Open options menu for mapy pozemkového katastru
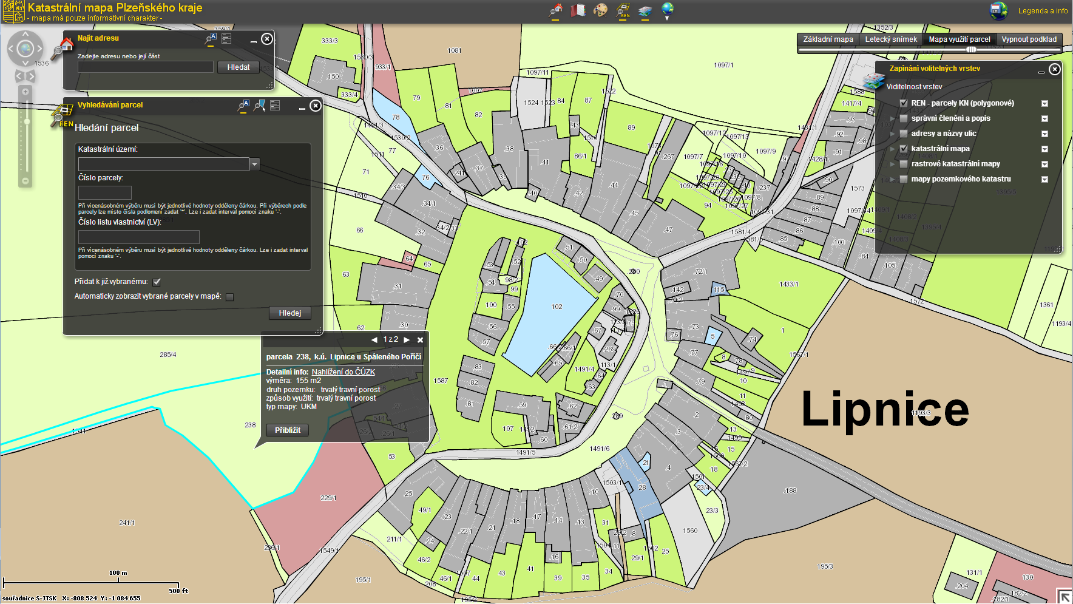This screenshot has height=604, width=1073. tap(1044, 180)
